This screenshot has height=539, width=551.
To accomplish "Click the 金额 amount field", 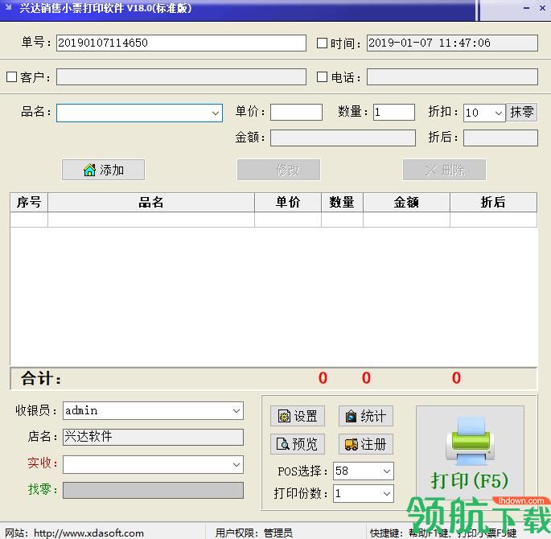I will [x=343, y=138].
